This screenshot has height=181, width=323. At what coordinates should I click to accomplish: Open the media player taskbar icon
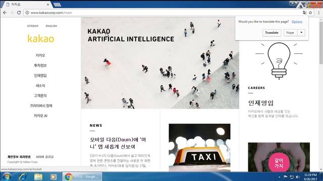coord(53,176)
